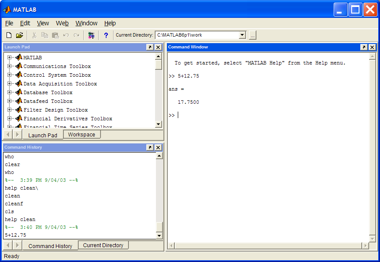
Task: Switch to the Command History tab
Action: point(50,246)
